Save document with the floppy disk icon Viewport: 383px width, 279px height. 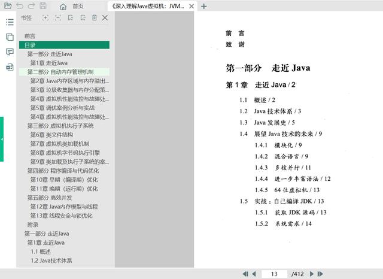(x=43, y=5)
